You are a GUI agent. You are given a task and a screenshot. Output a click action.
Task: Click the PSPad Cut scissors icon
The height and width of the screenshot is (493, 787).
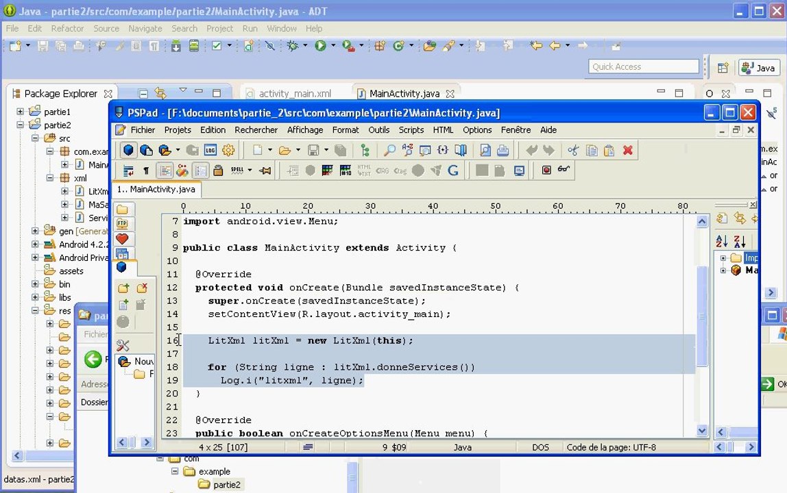tap(573, 150)
